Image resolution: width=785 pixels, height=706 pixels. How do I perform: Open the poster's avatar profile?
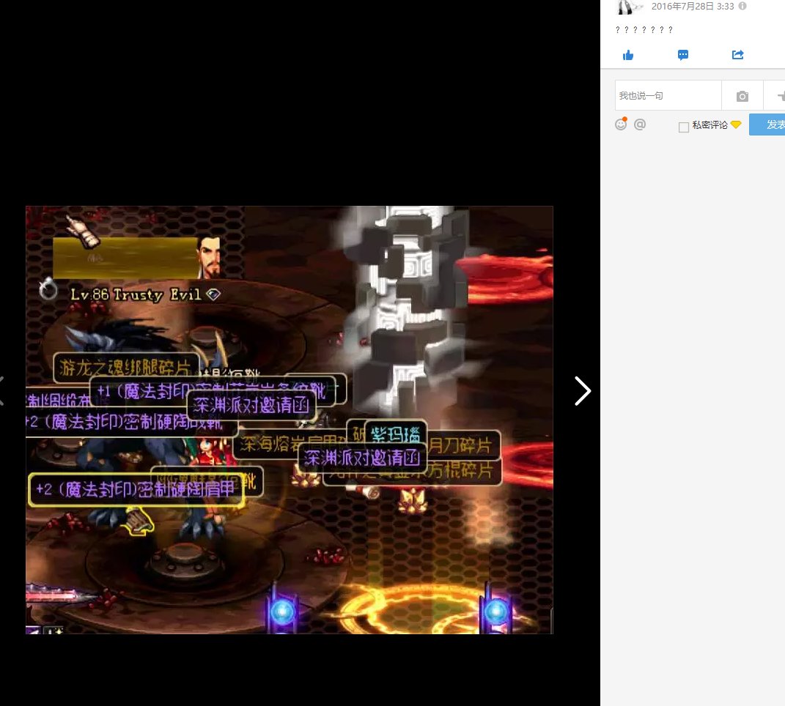[628, 7]
